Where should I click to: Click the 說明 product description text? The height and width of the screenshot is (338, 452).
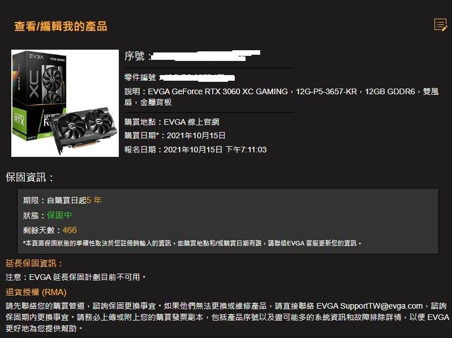(281, 96)
